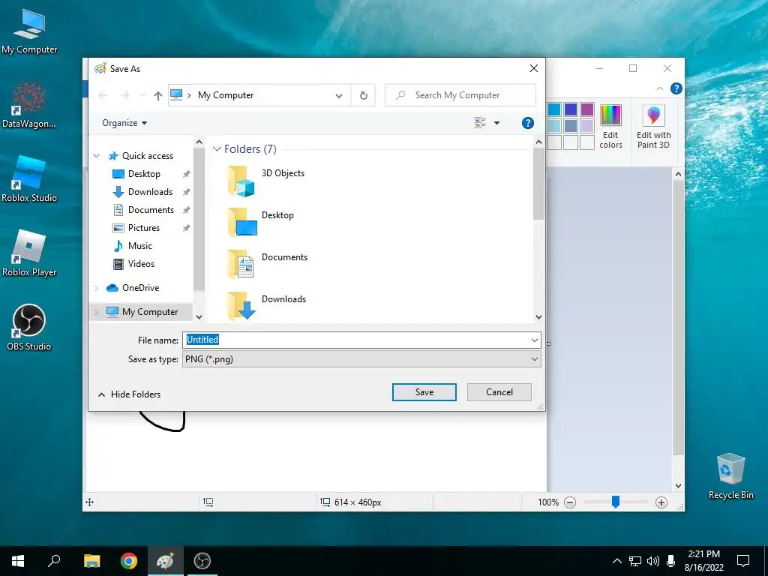Open Save As dialog help icon
The width and height of the screenshot is (768, 576).
pyautogui.click(x=527, y=123)
